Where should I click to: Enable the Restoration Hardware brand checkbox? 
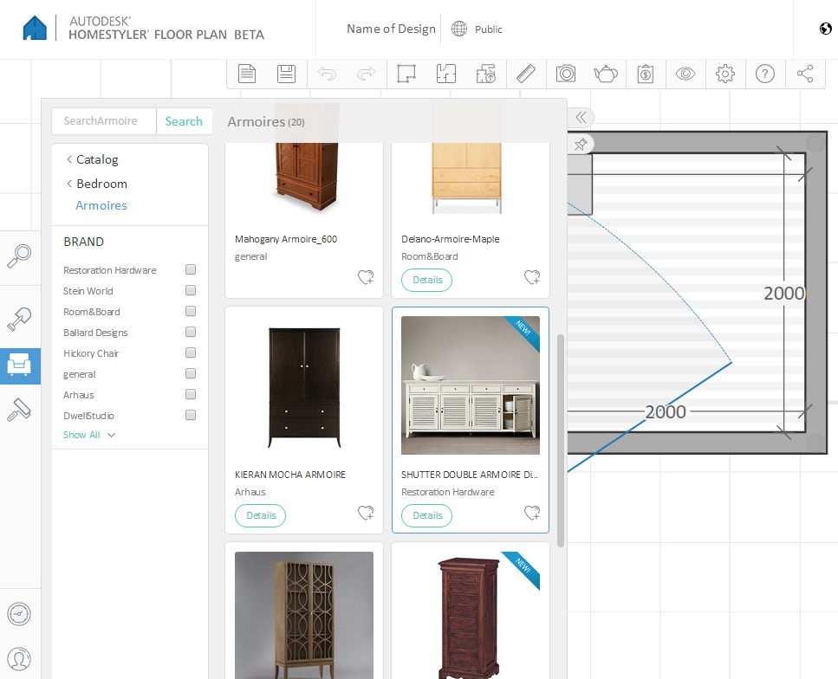191,270
